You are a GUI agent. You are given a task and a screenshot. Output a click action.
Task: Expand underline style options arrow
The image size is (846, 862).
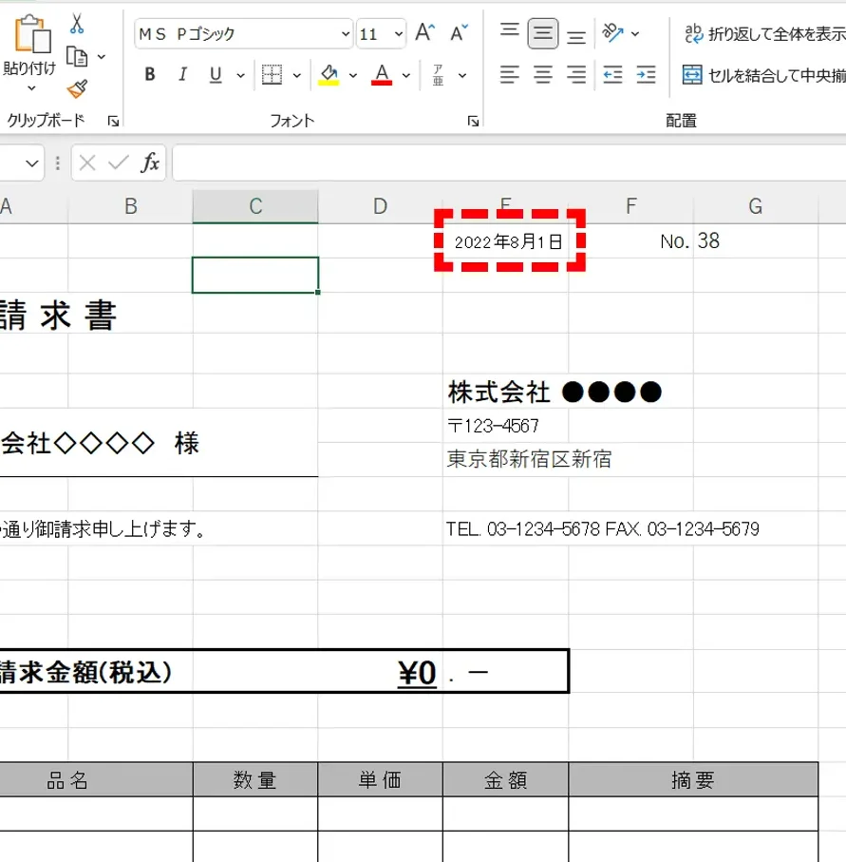click(x=240, y=75)
